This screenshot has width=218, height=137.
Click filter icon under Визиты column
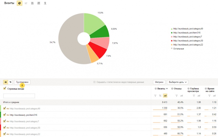[x=155, y=96]
